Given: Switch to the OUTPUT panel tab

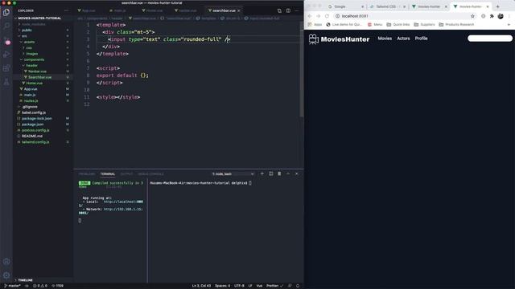Looking at the screenshot, I should [126, 174].
